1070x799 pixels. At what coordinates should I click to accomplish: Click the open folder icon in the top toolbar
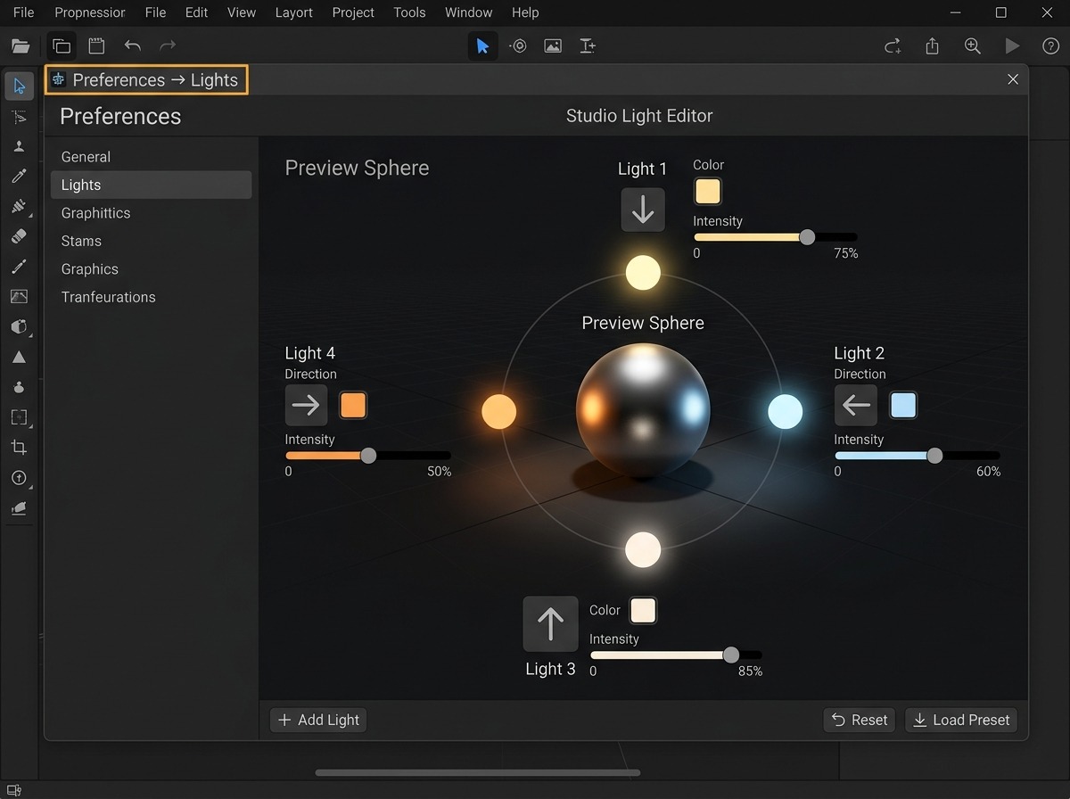point(20,46)
